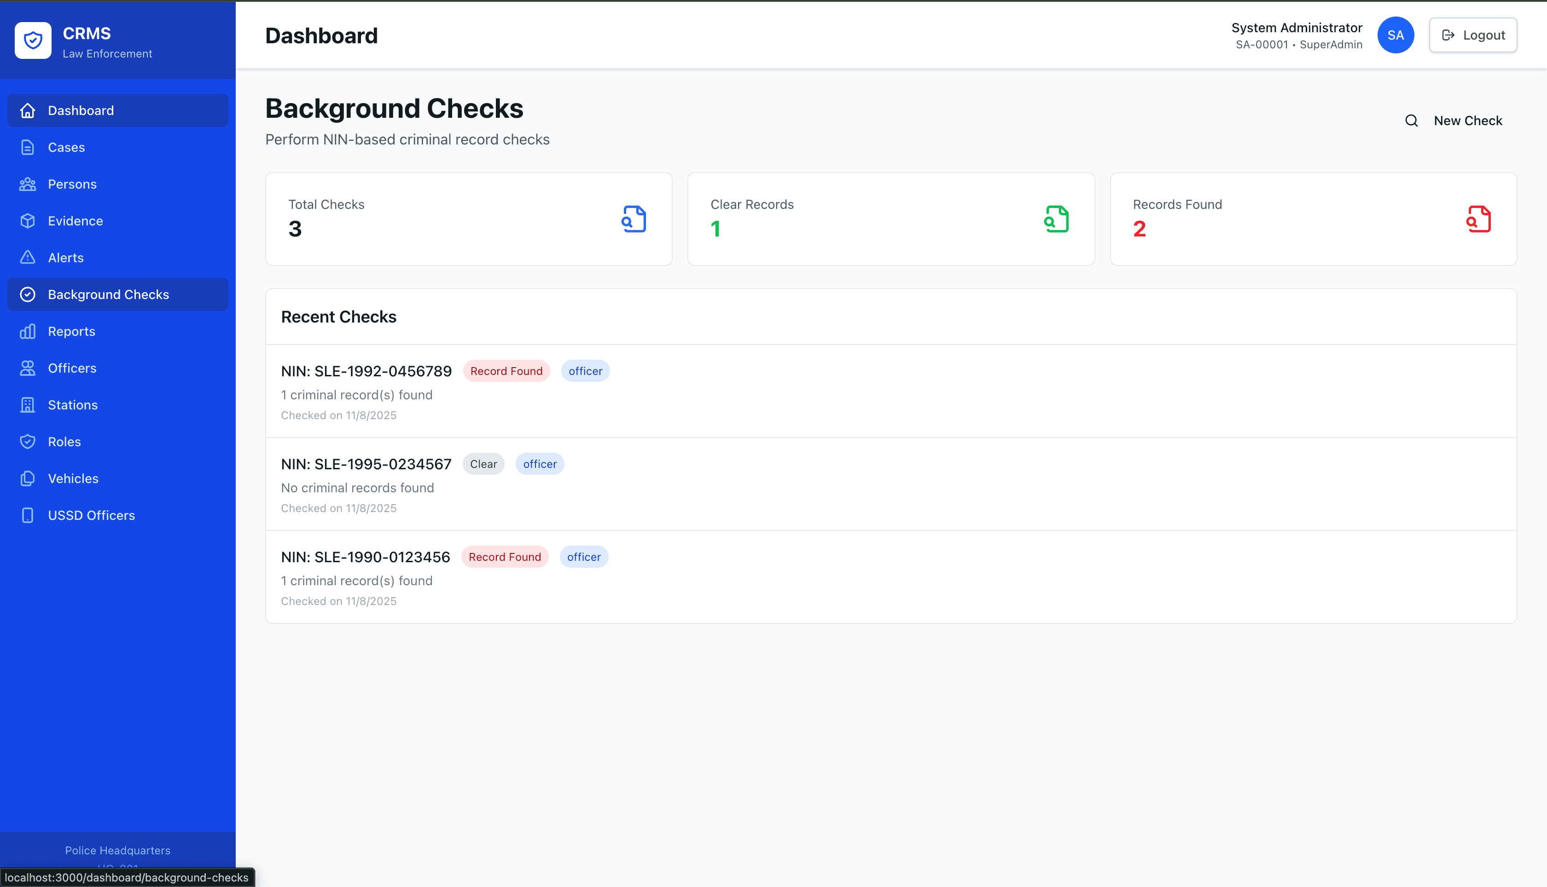Click the blue Total Checks file-search icon

click(x=634, y=219)
